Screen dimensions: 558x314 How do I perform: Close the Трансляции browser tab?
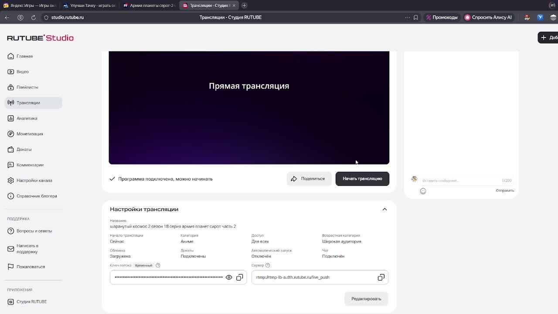point(234,5)
